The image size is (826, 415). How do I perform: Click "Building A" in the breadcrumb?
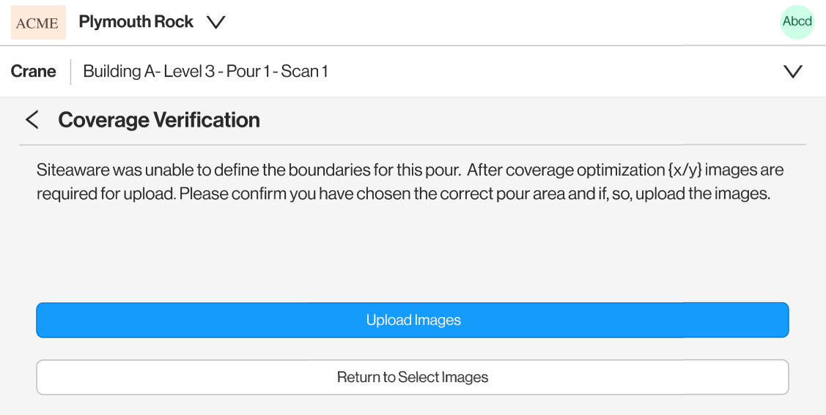tap(112, 72)
